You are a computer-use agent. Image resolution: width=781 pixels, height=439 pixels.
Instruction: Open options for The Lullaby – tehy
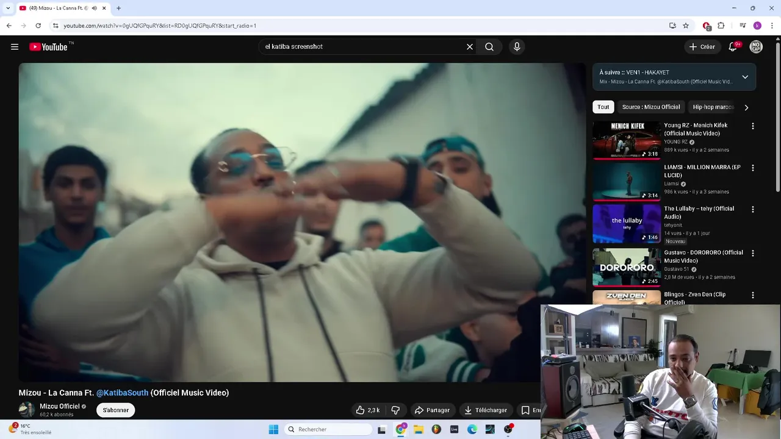[x=752, y=209]
